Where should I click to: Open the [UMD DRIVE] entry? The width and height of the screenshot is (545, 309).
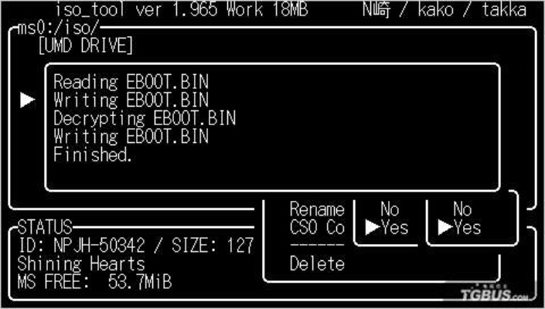(86, 46)
